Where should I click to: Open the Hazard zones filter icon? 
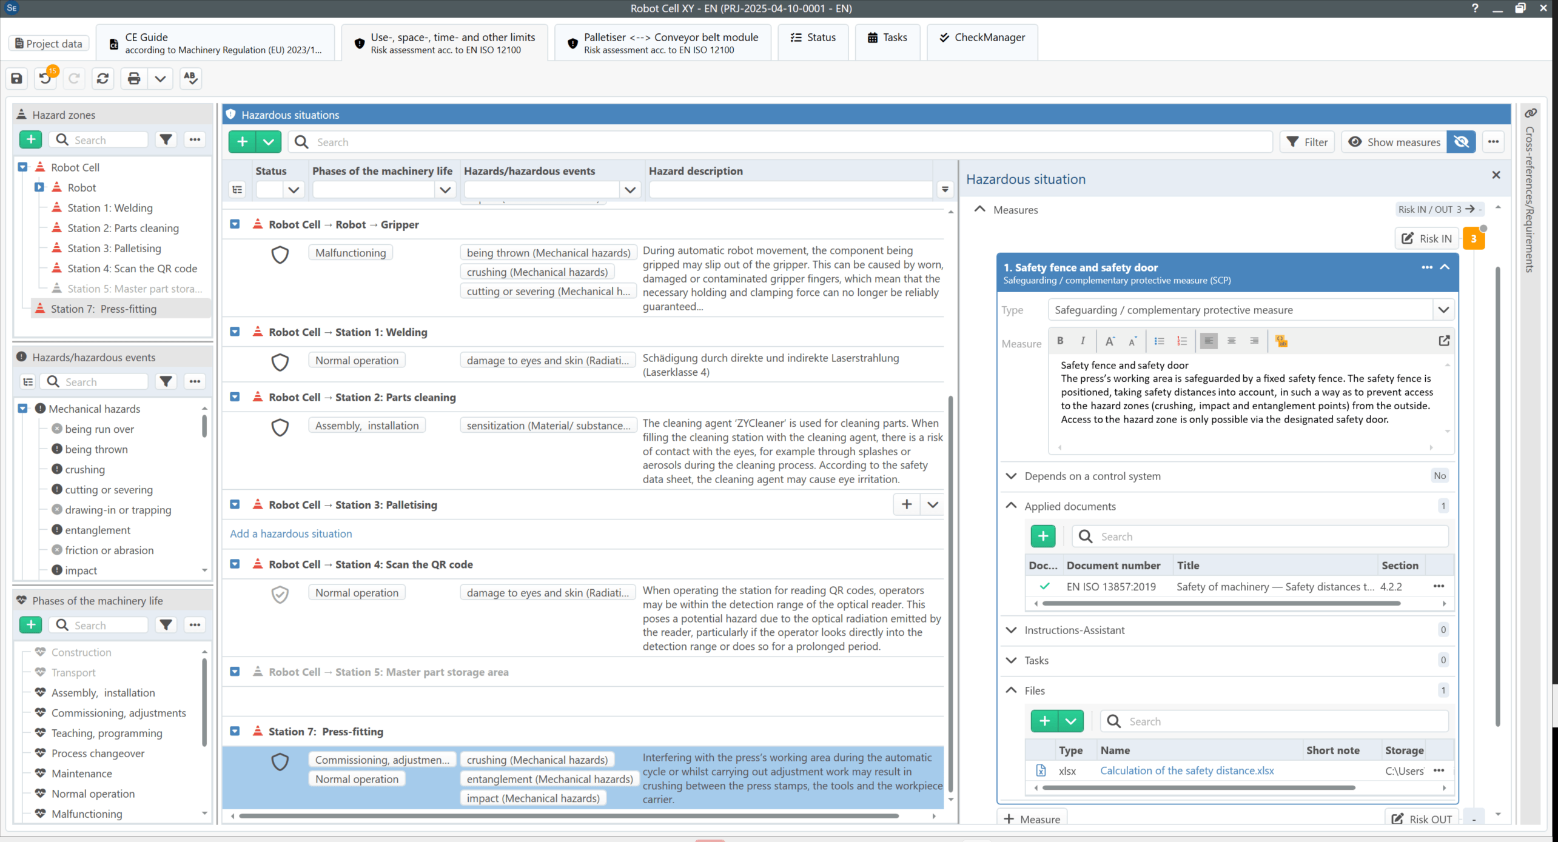pos(166,139)
